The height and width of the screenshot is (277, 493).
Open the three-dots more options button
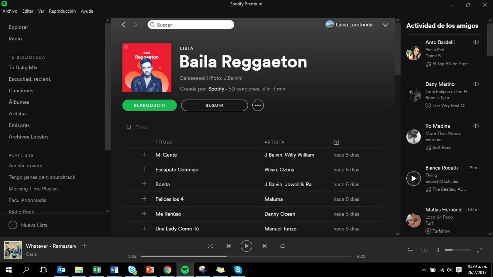pos(258,105)
